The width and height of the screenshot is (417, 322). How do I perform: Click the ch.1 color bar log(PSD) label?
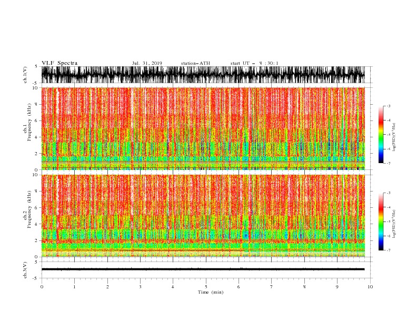(x=394, y=137)
